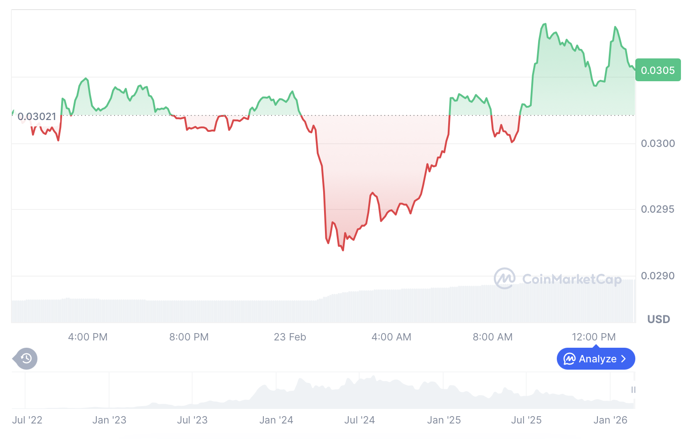Click the chart history clock icon
691x439 pixels.
[26, 359]
